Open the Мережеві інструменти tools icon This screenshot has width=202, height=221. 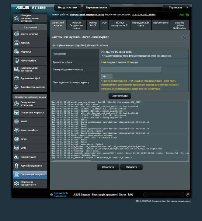coord(17,183)
